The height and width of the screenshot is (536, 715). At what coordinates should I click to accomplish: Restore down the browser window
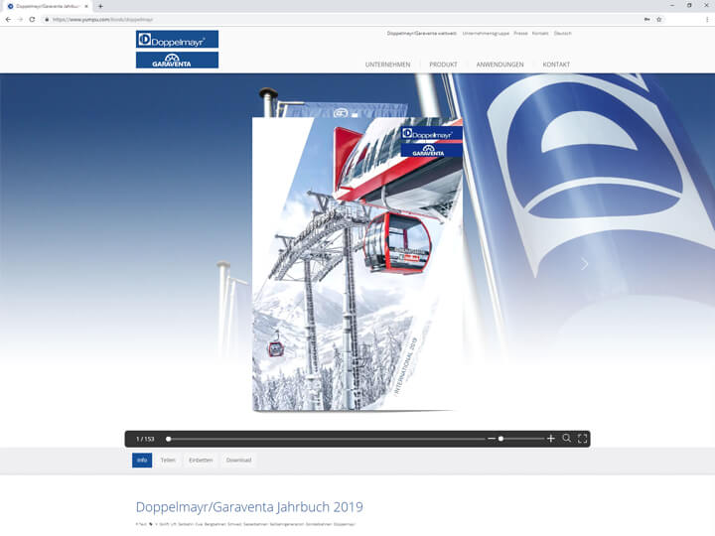(689, 6)
